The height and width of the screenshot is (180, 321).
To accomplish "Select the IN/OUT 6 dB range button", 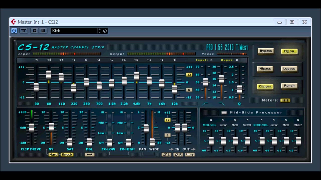I will (x=167, y=135).
